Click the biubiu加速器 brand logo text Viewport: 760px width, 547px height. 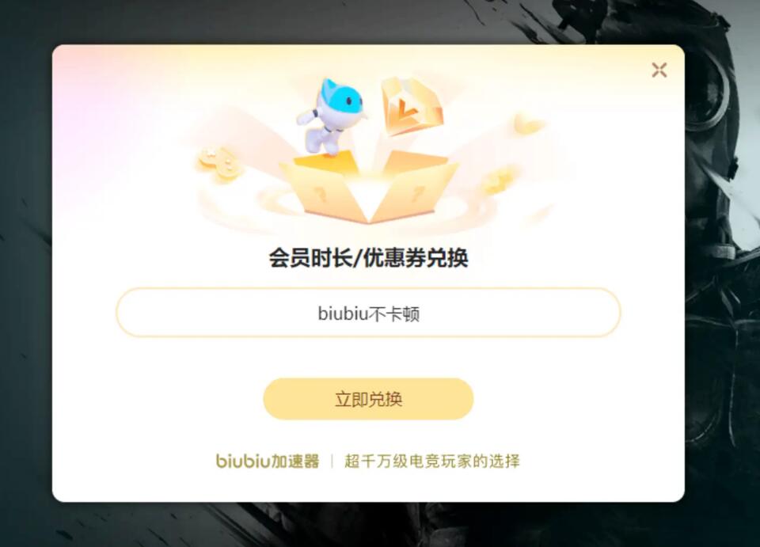(x=268, y=461)
